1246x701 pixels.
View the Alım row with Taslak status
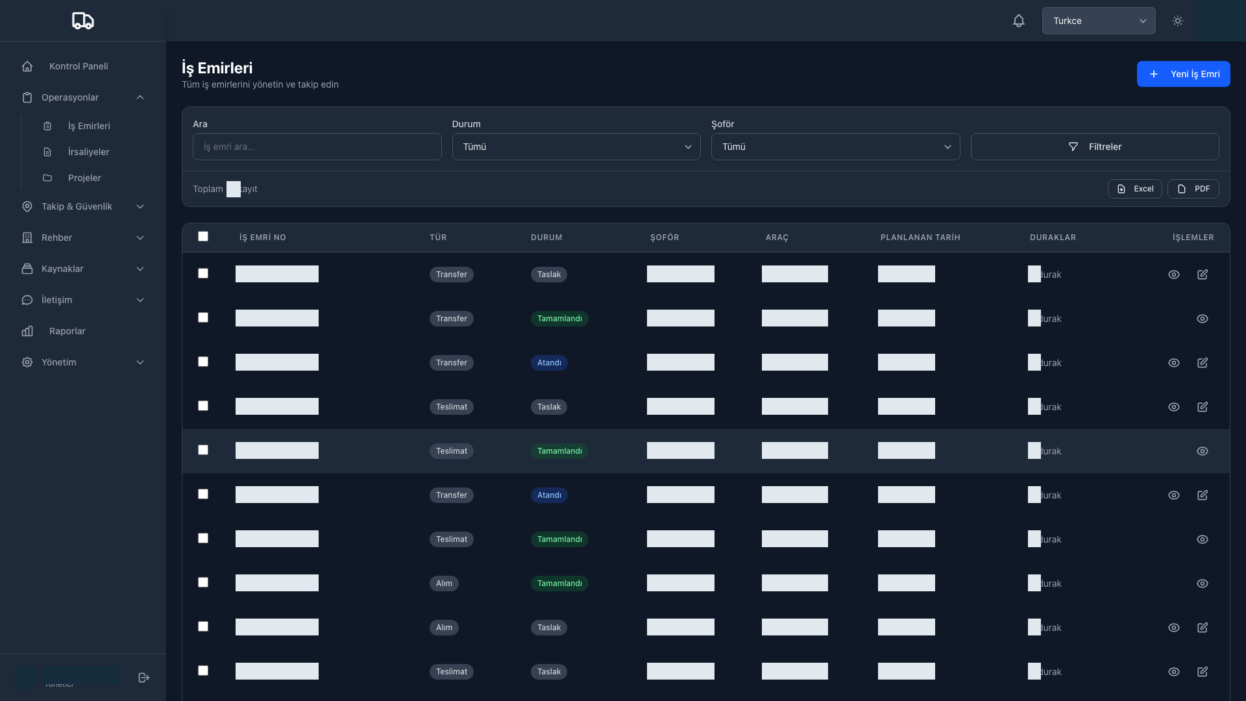click(1174, 628)
